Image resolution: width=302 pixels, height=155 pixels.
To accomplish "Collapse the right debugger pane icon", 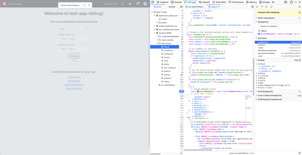I will click(x=252, y=7).
